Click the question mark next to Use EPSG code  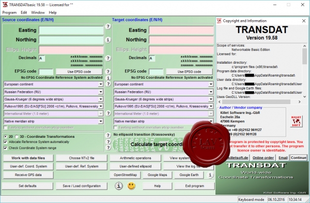tap(108, 71)
